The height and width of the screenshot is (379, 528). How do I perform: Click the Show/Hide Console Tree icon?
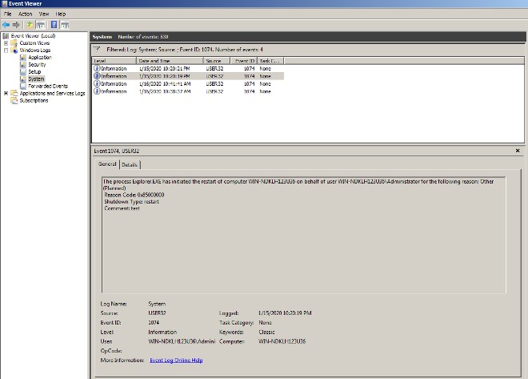(x=41, y=25)
